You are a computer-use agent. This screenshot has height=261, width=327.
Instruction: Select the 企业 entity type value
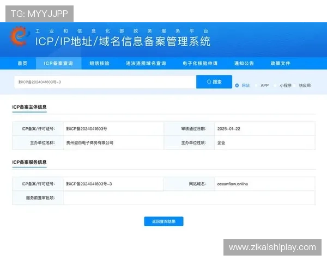[x=221, y=143]
